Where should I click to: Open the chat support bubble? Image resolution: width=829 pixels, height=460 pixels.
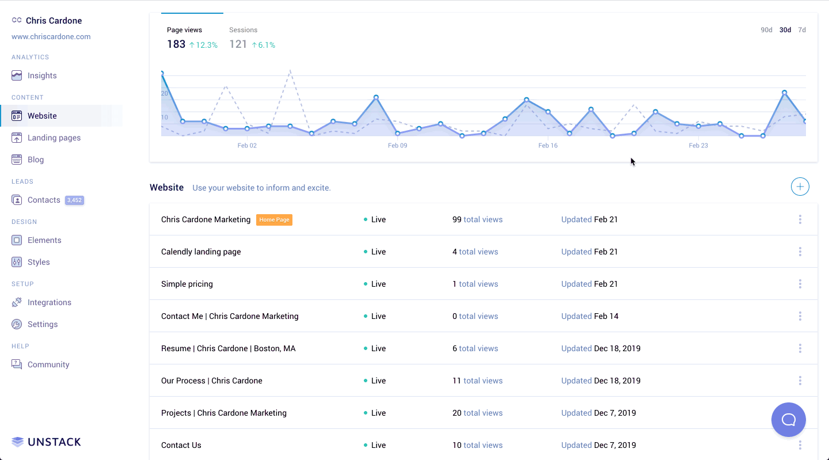pyautogui.click(x=788, y=420)
